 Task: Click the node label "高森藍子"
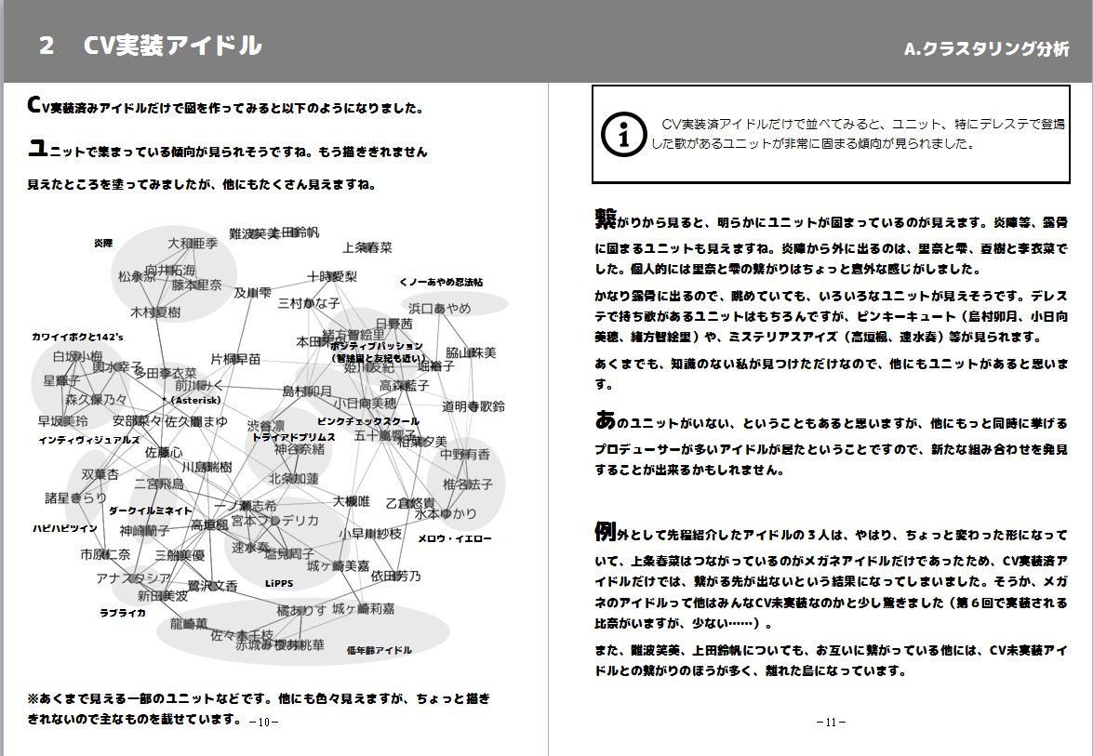(x=405, y=385)
